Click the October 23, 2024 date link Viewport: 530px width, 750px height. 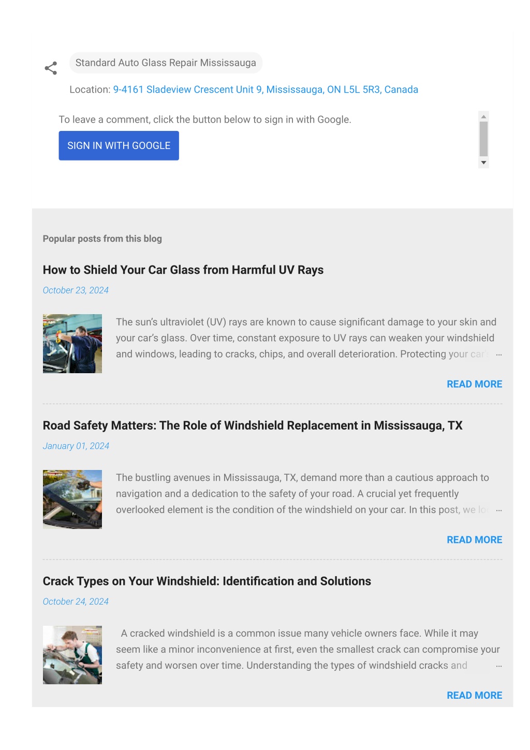(x=76, y=290)
